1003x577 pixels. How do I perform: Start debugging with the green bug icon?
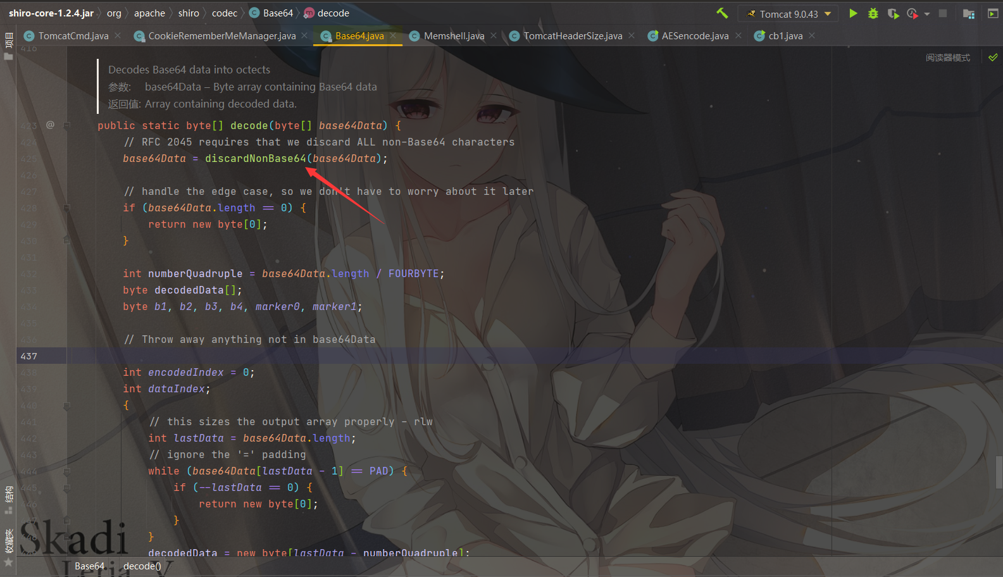tap(873, 13)
